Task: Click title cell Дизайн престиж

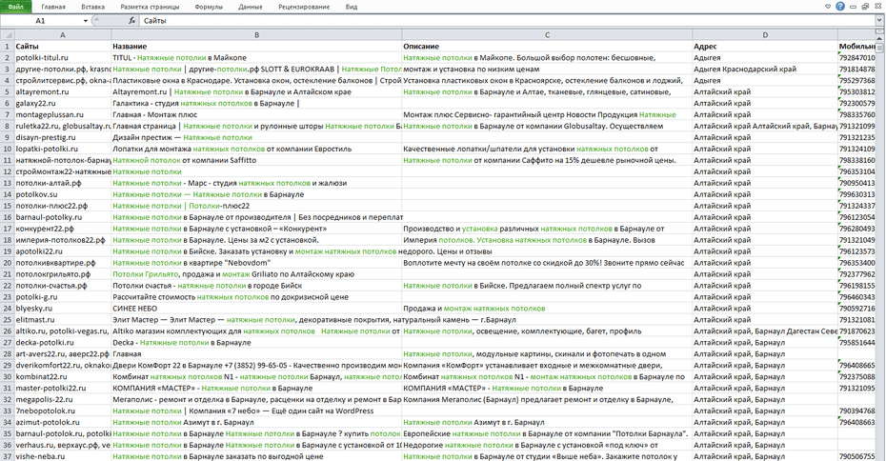Action: point(256,137)
